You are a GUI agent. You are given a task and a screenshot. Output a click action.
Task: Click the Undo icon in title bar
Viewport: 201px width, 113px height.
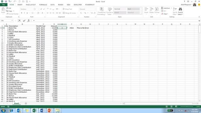[10, 1]
